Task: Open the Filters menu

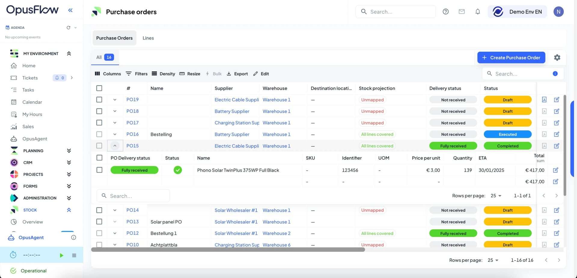Action: (x=137, y=74)
